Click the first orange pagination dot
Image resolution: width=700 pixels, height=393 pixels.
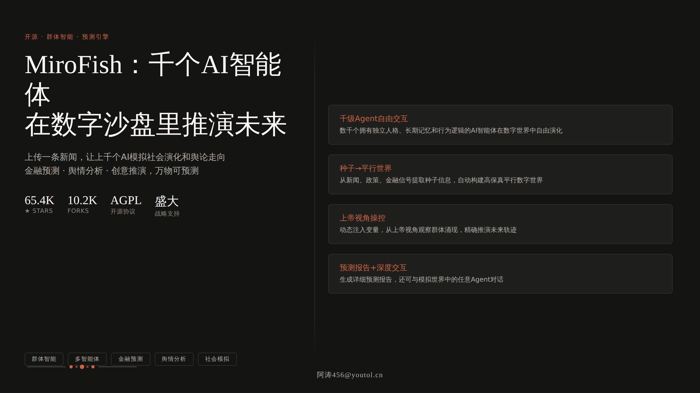point(71,367)
